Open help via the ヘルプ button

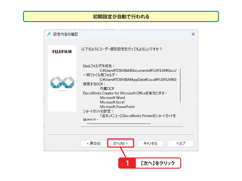pos(181,144)
